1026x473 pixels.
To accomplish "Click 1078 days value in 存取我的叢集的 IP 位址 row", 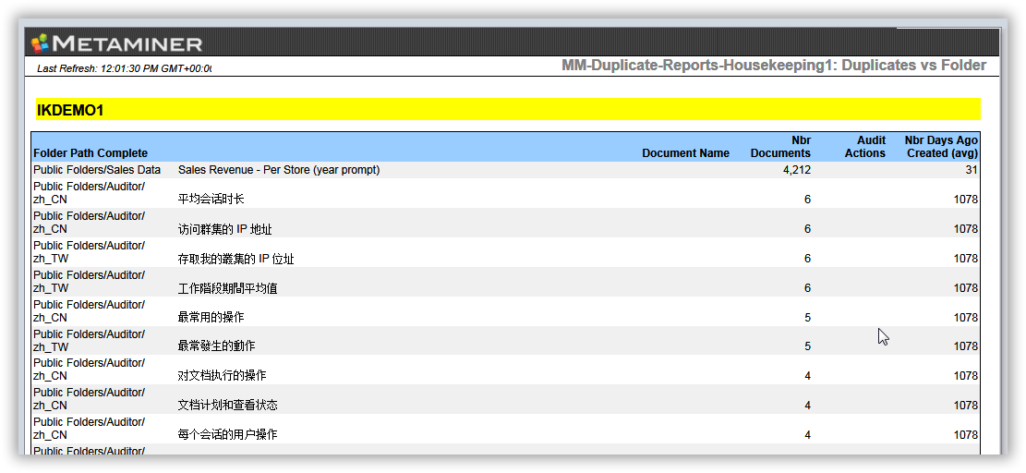I will [x=966, y=259].
